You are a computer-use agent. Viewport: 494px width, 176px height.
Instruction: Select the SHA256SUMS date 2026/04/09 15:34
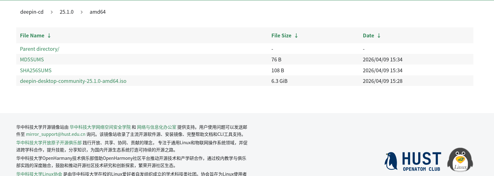tap(383, 70)
